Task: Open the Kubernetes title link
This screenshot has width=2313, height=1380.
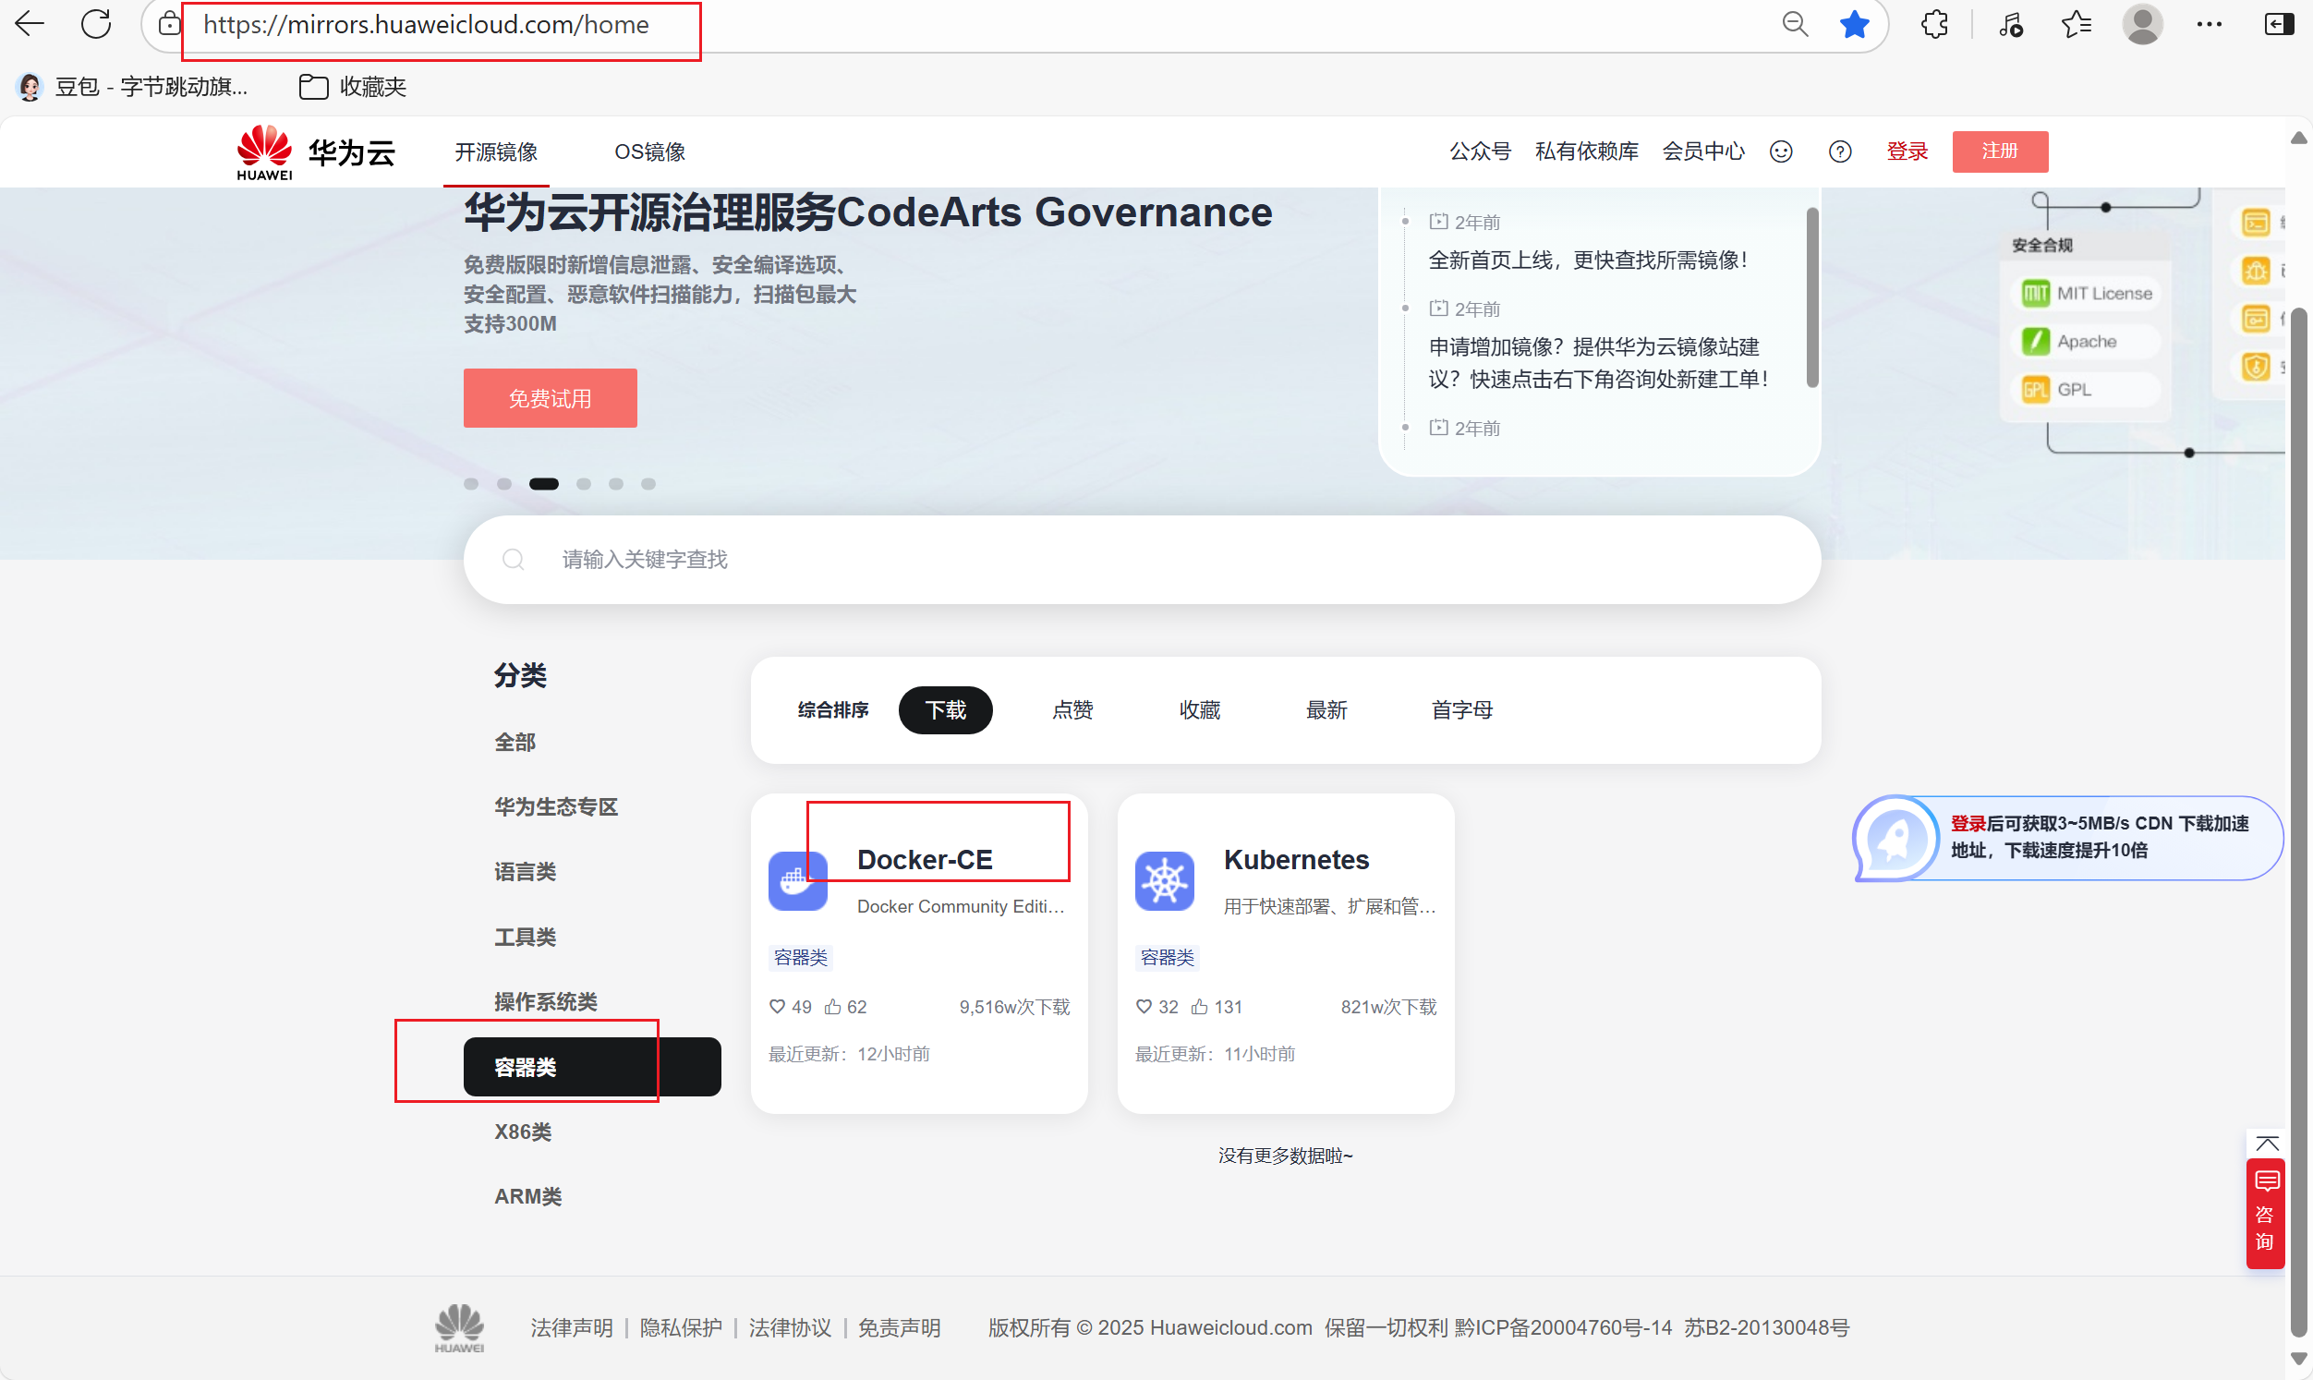Action: [1296, 859]
